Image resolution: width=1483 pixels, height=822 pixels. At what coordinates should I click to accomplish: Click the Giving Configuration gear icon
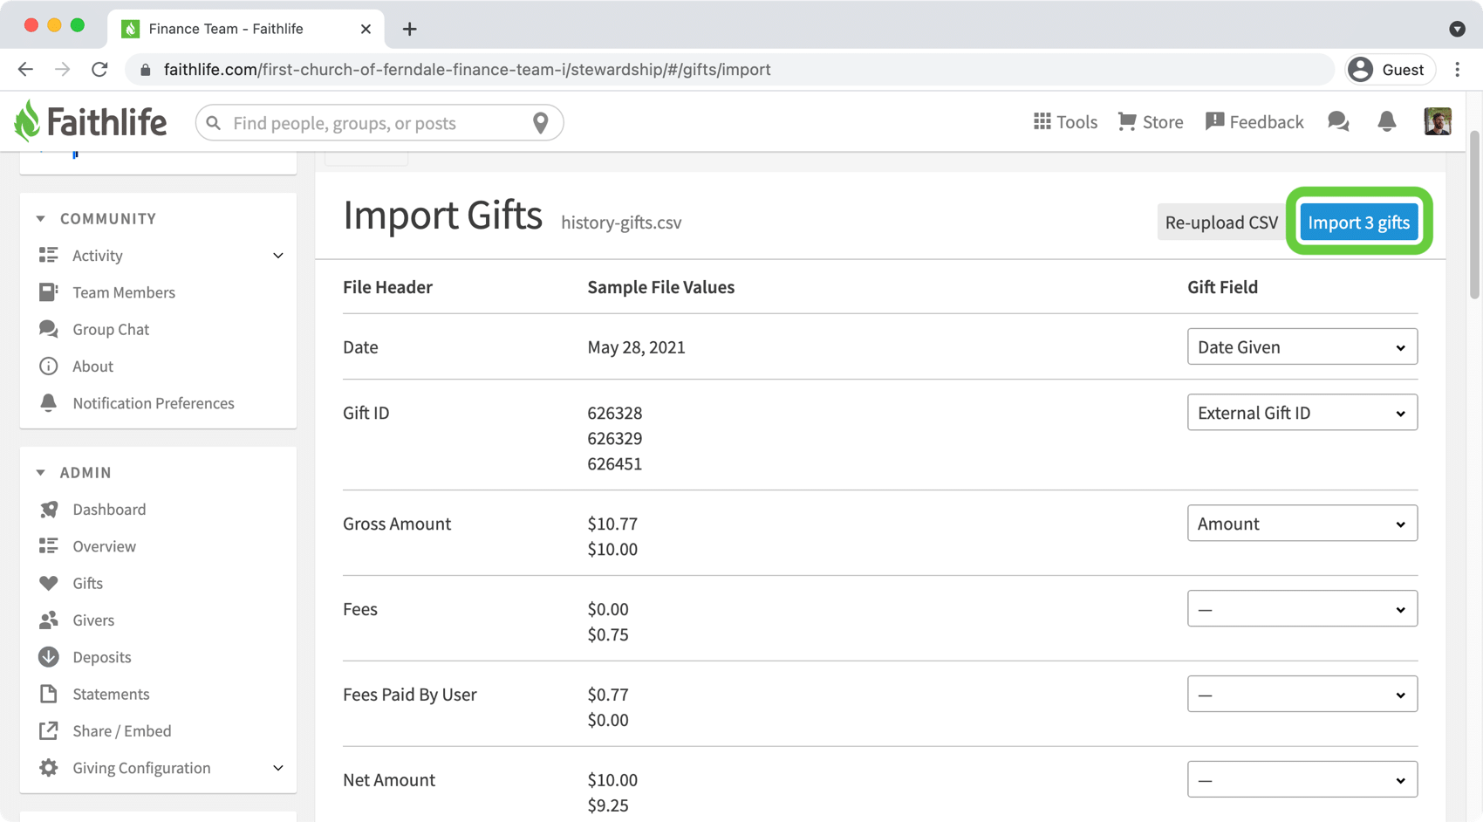pyautogui.click(x=49, y=767)
